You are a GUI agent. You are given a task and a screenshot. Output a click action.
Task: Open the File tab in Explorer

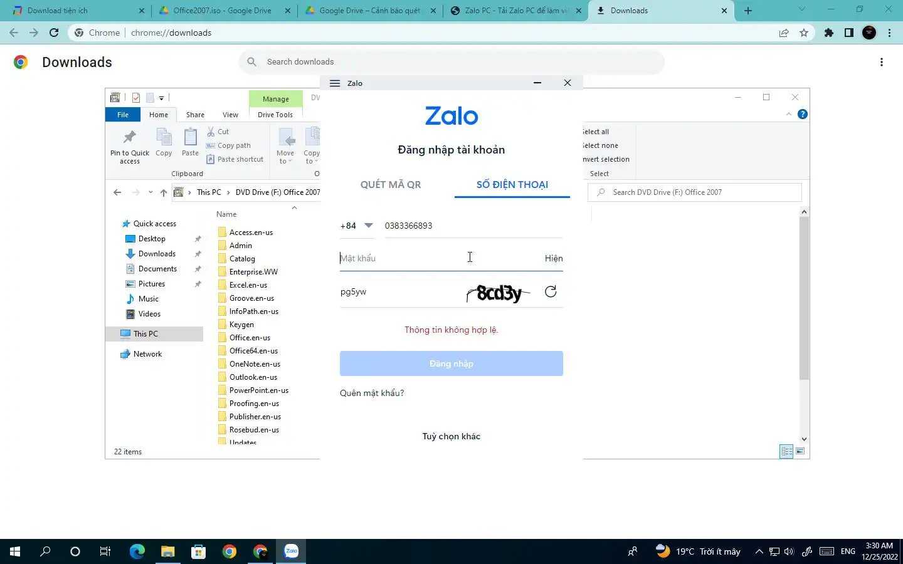(123, 115)
